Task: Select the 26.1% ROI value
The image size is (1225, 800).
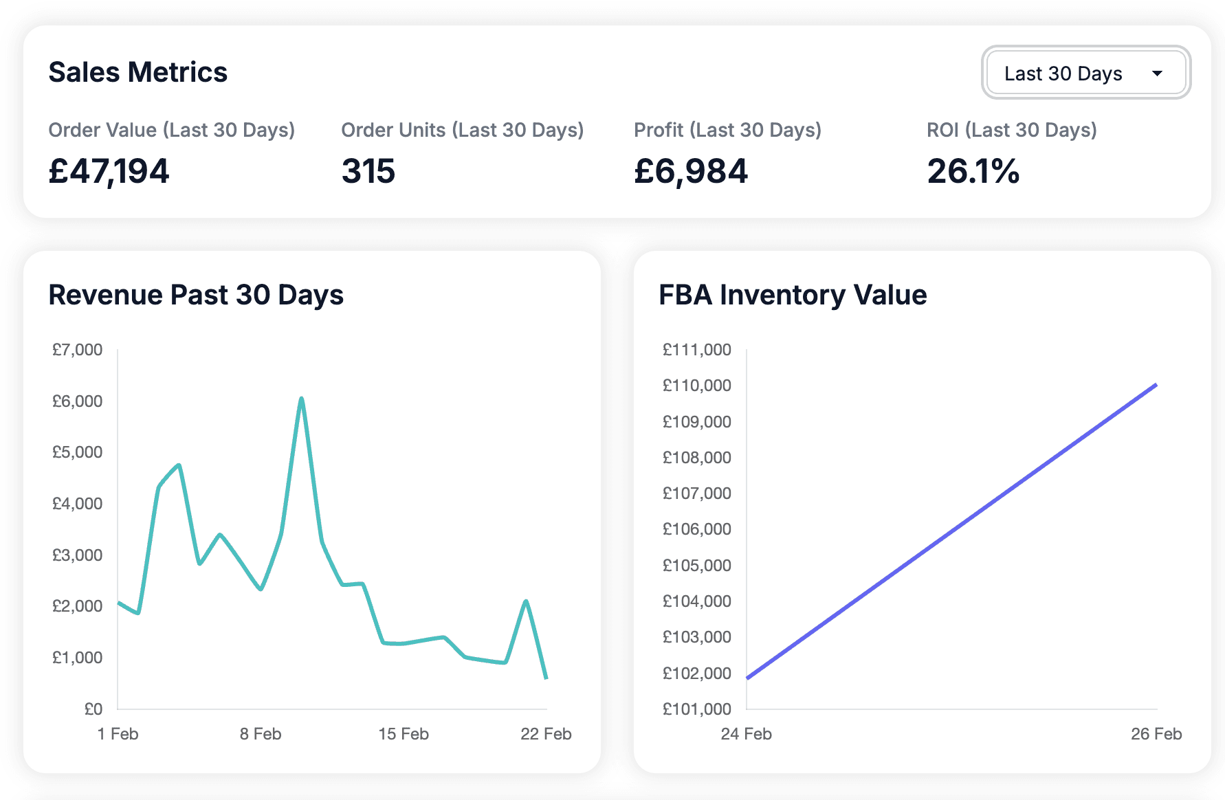Action: tap(973, 171)
